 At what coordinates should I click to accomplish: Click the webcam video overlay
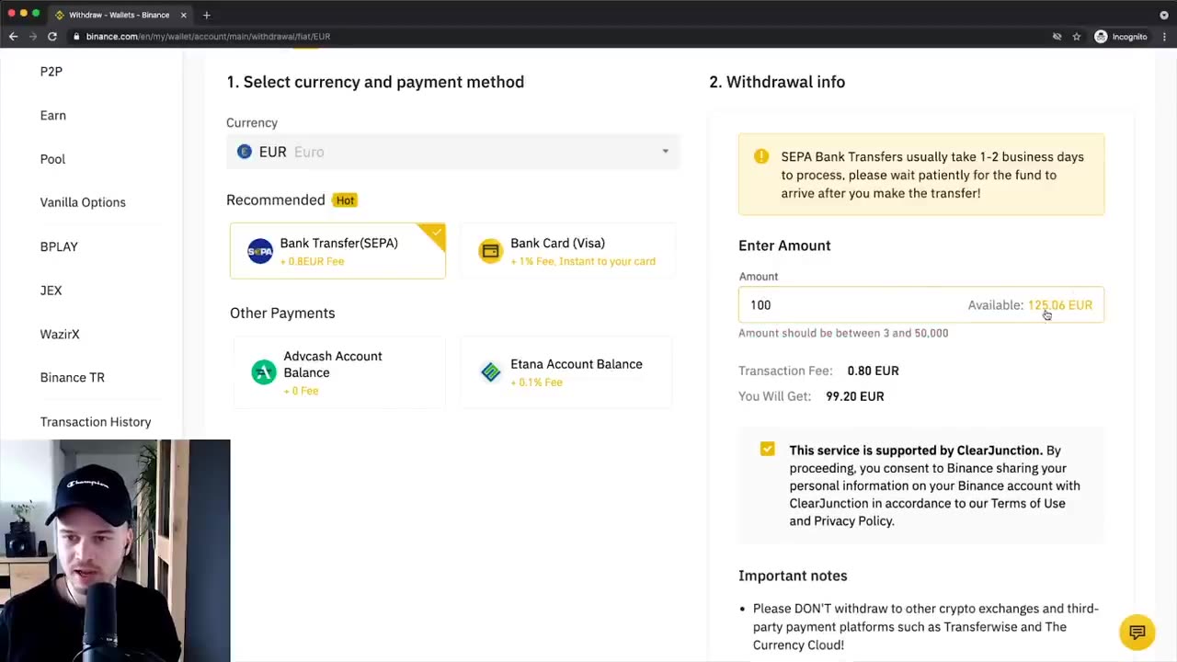115,551
